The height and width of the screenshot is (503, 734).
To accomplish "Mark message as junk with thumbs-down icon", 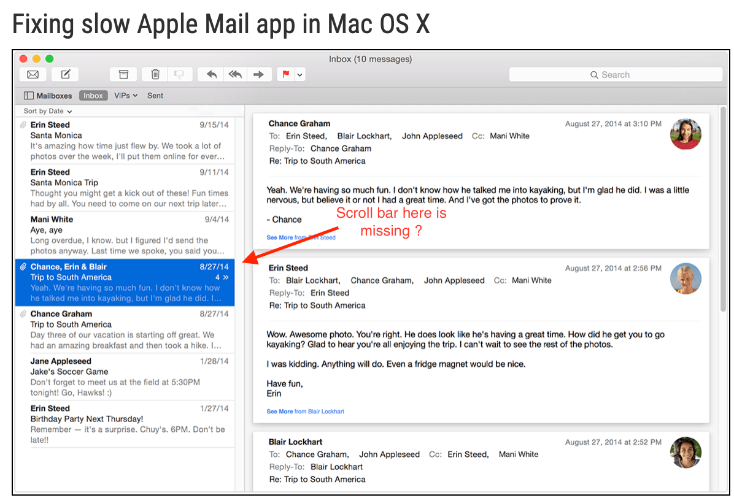I will (180, 74).
